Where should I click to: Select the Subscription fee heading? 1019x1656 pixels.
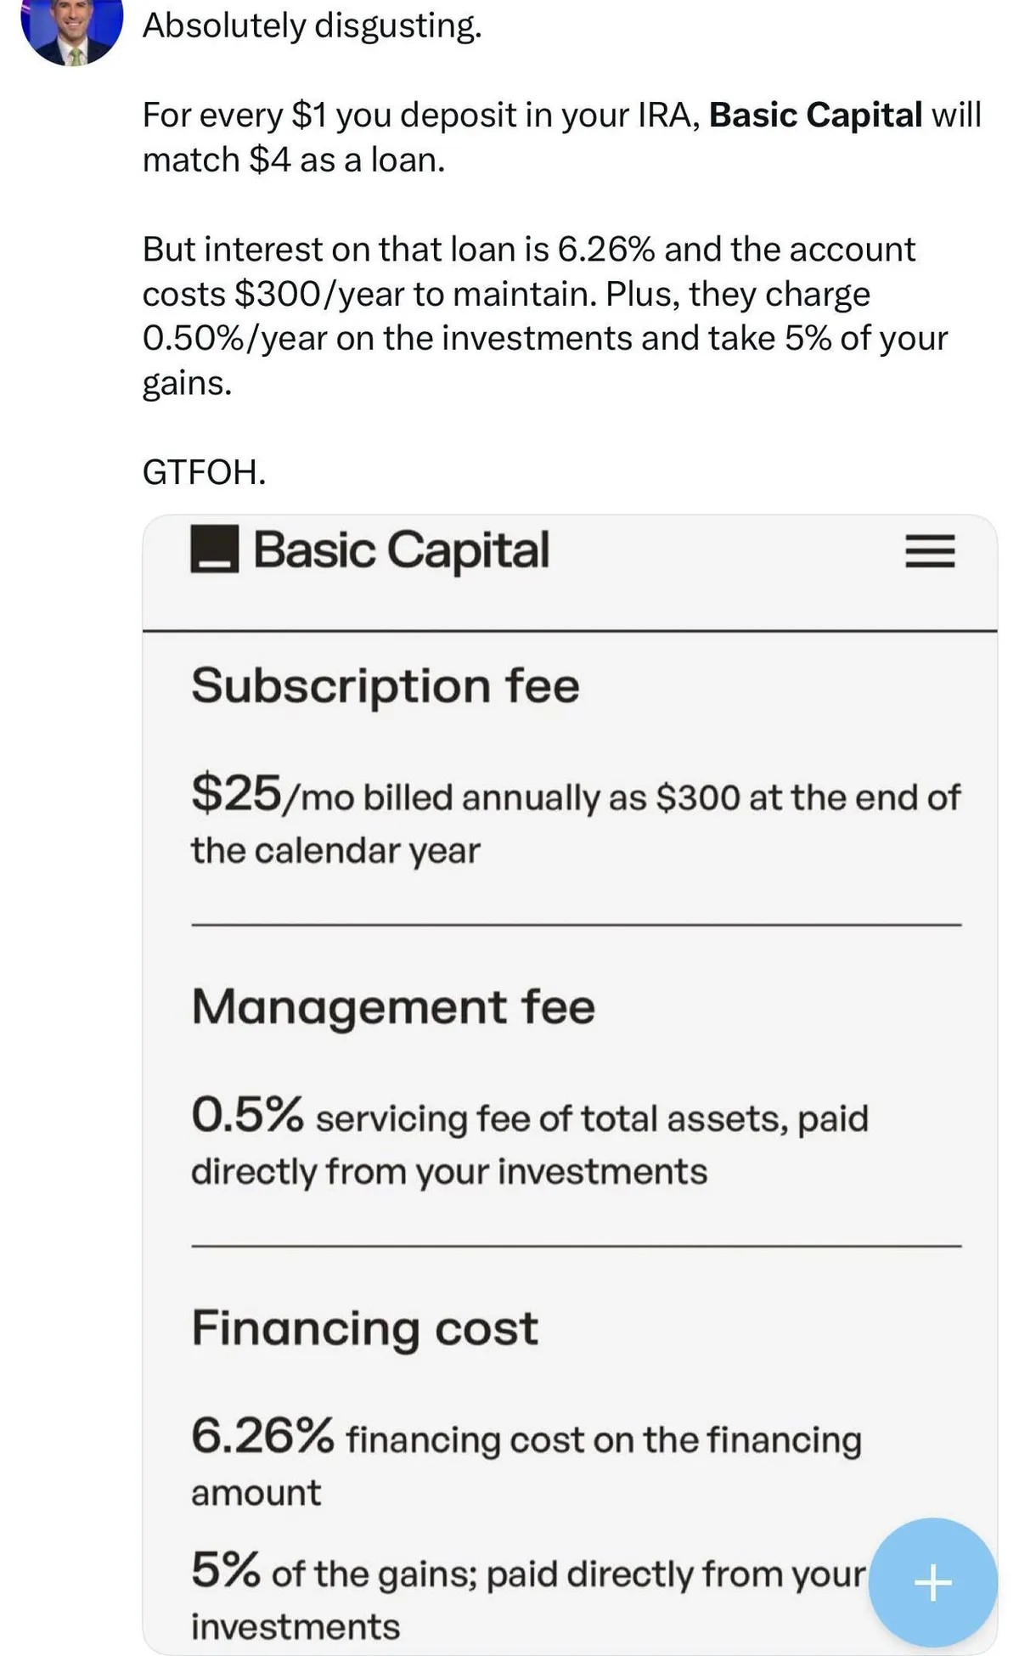pyautogui.click(x=385, y=685)
